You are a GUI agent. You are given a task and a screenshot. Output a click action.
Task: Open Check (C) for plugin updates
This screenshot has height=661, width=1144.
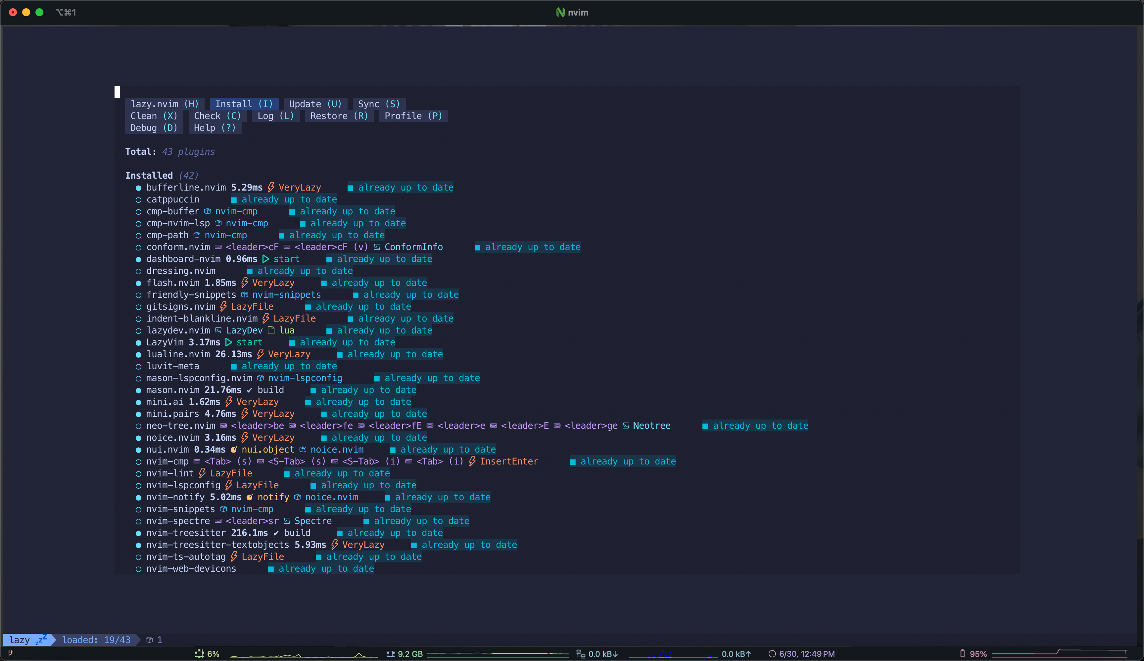tap(217, 116)
